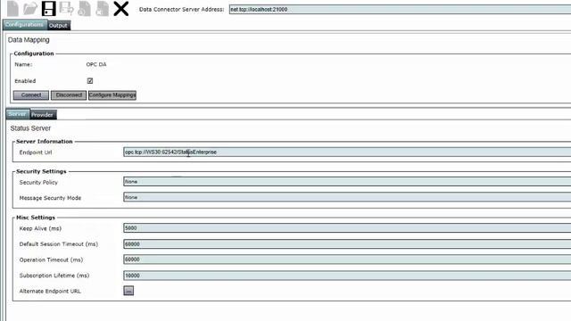571x321 pixels.
Task: Click the Security Policy field
Action: [347, 182]
